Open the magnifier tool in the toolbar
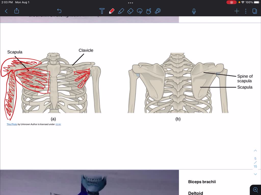This screenshot has height=195, width=261. [158, 11]
